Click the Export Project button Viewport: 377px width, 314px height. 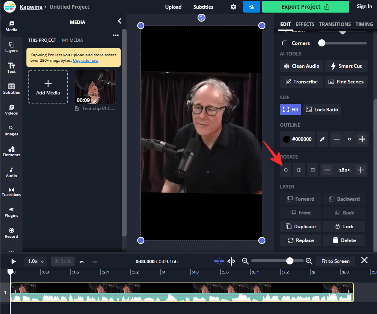pyautogui.click(x=305, y=7)
